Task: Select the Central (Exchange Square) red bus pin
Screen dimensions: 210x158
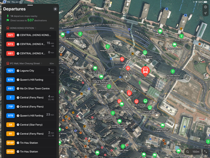Action: (x=136, y=101)
